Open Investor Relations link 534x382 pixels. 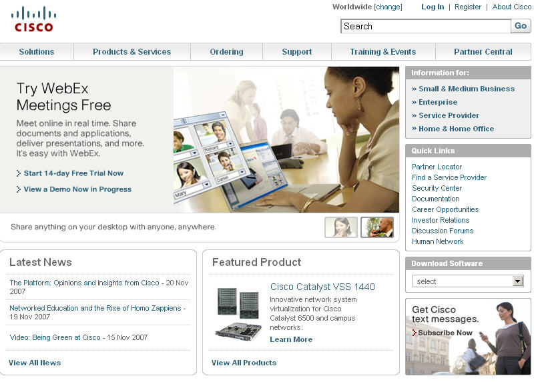pos(441,220)
